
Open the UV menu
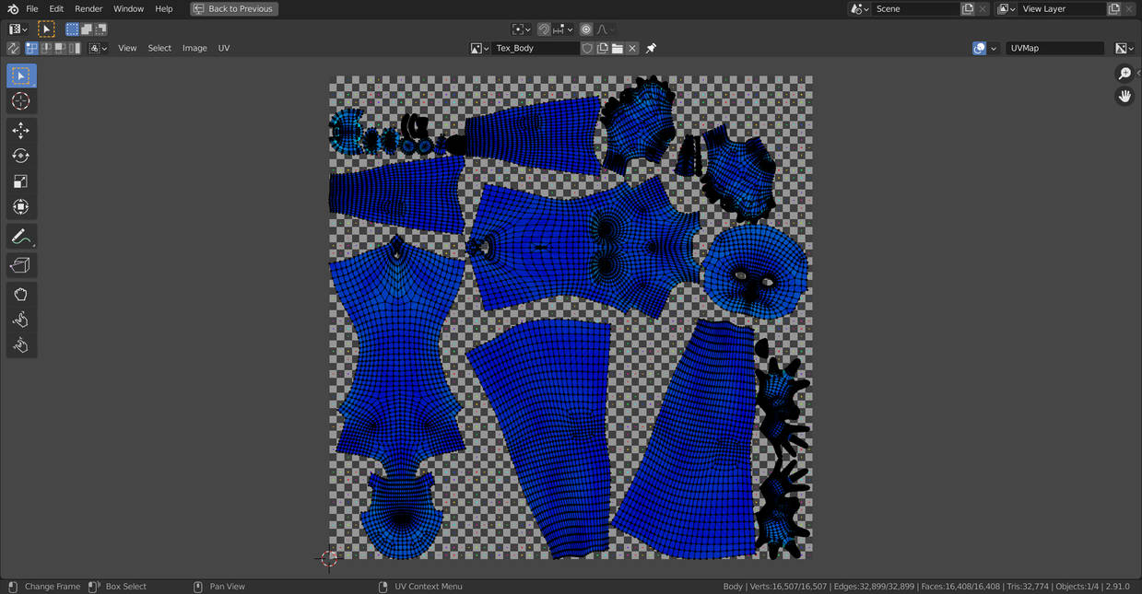click(224, 48)
